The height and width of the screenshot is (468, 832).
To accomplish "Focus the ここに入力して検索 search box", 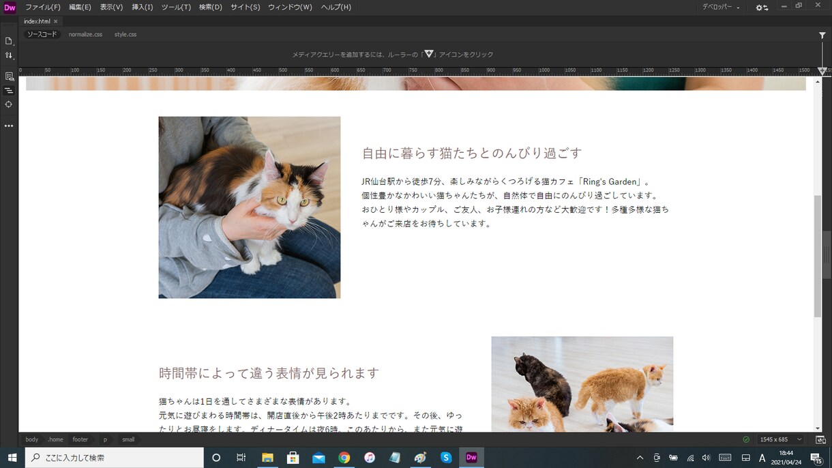I will pos(115,458).
